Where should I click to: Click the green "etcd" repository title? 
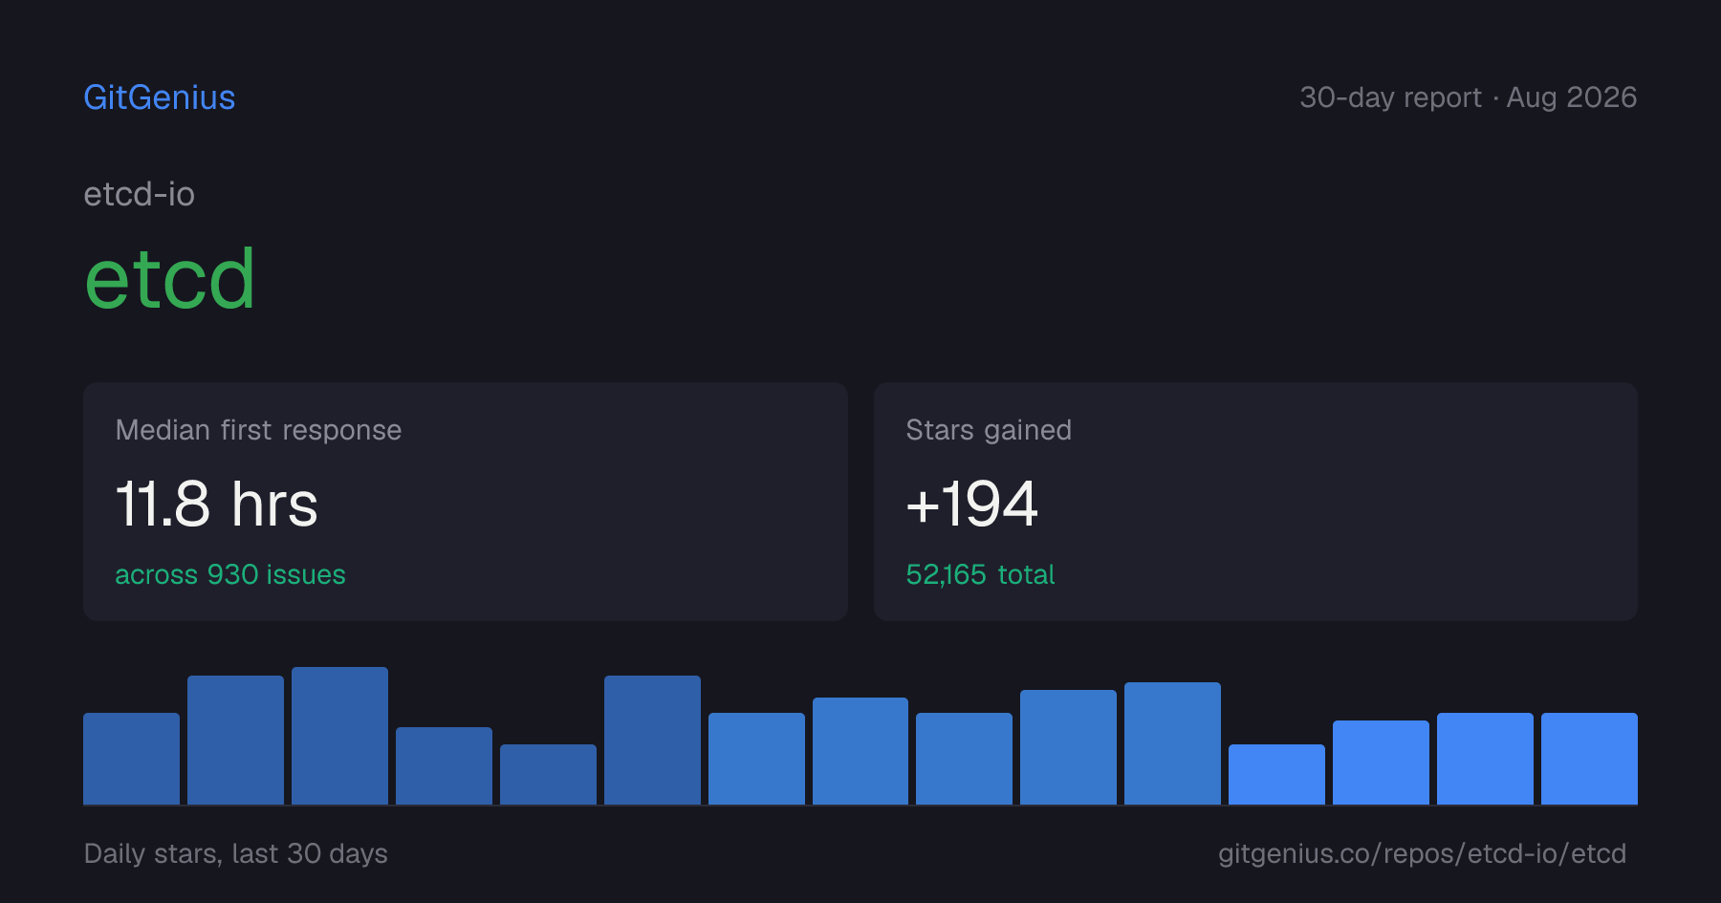coord(170,279)
